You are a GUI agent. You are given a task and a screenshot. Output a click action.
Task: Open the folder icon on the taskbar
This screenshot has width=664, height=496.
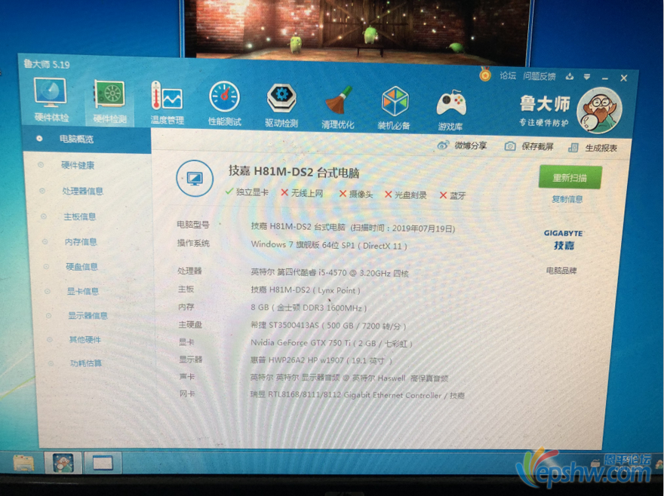[x=23, y=463]
